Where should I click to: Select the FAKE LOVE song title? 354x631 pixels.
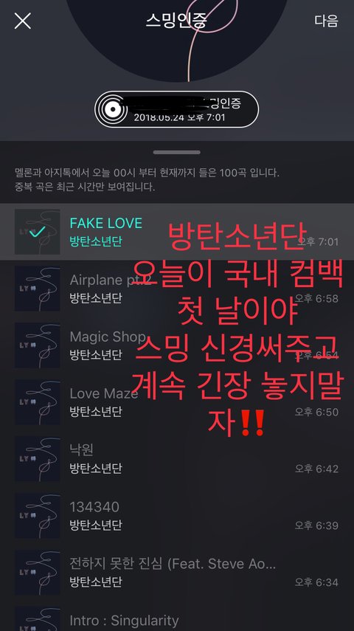click(x=106, y=223)
